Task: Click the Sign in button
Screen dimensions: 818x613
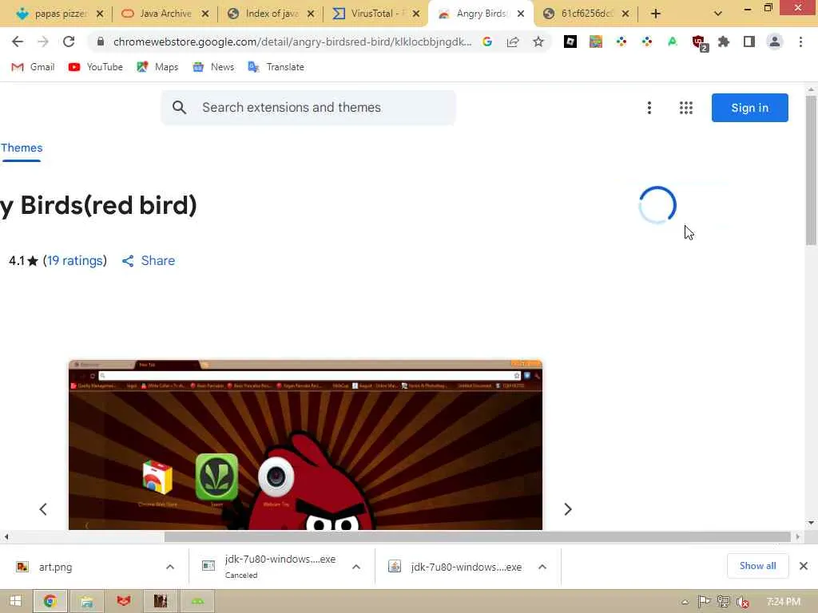Action: (x=749, y=108)
